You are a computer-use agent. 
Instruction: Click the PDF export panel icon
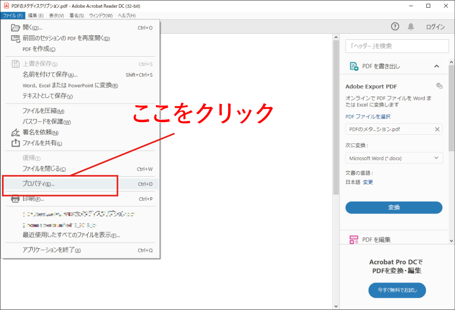(354, 66)
